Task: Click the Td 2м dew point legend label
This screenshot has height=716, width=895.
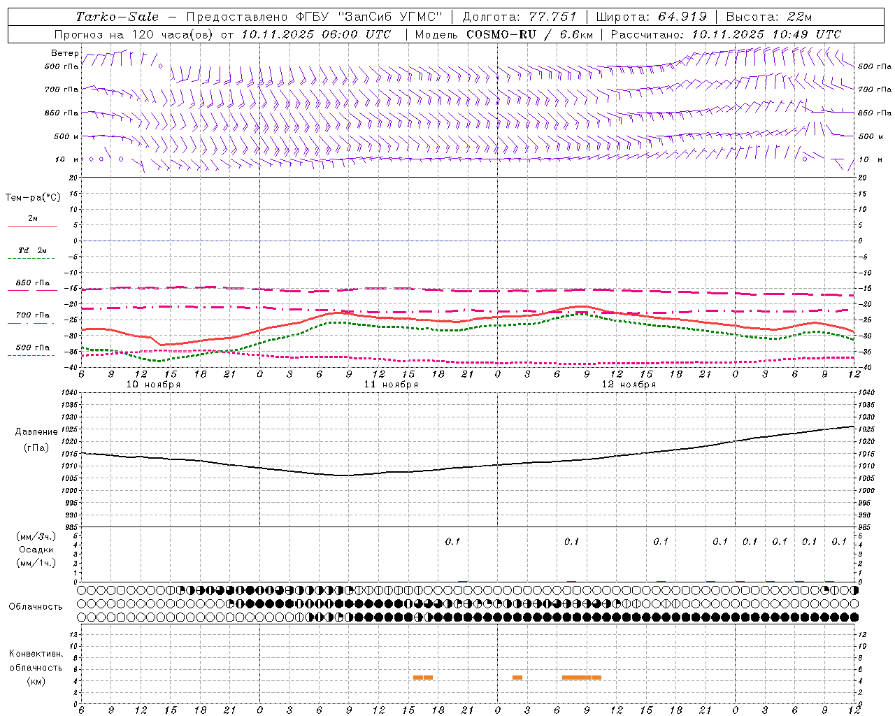Action: pyautogui.click(x=32, y=250)
